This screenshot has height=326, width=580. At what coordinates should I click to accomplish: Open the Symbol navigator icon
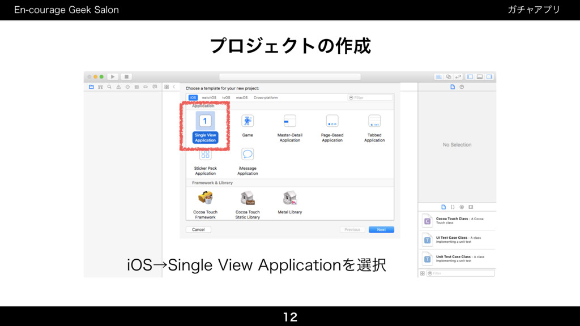pos(100,87)
